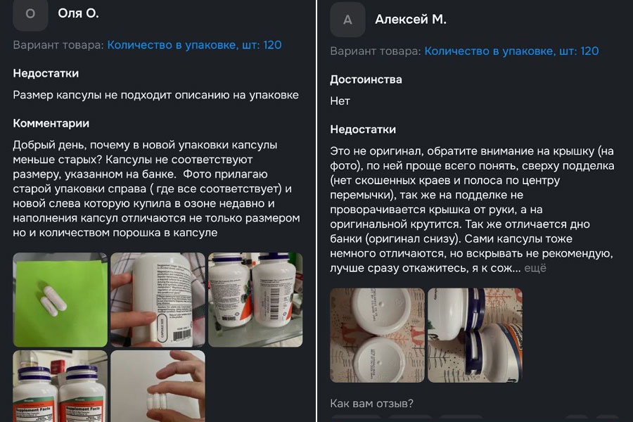Open Оля's product variant link "Количество в упаковке, шт: 120"
Viewport: 633px width, 422px height.
pos(194,45)
